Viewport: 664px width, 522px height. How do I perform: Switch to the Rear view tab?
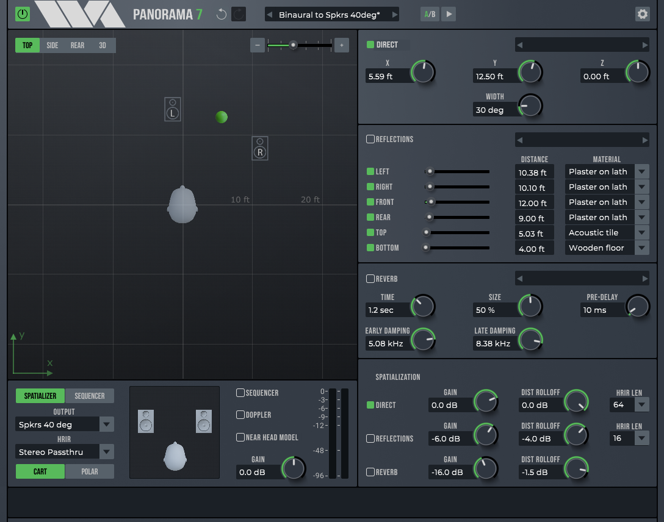78,45
